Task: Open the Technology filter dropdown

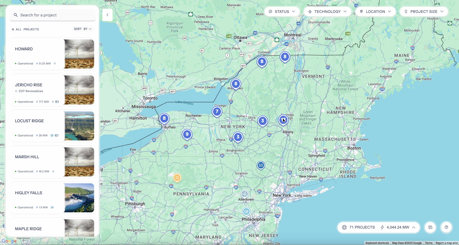Action: coord(327,12)
